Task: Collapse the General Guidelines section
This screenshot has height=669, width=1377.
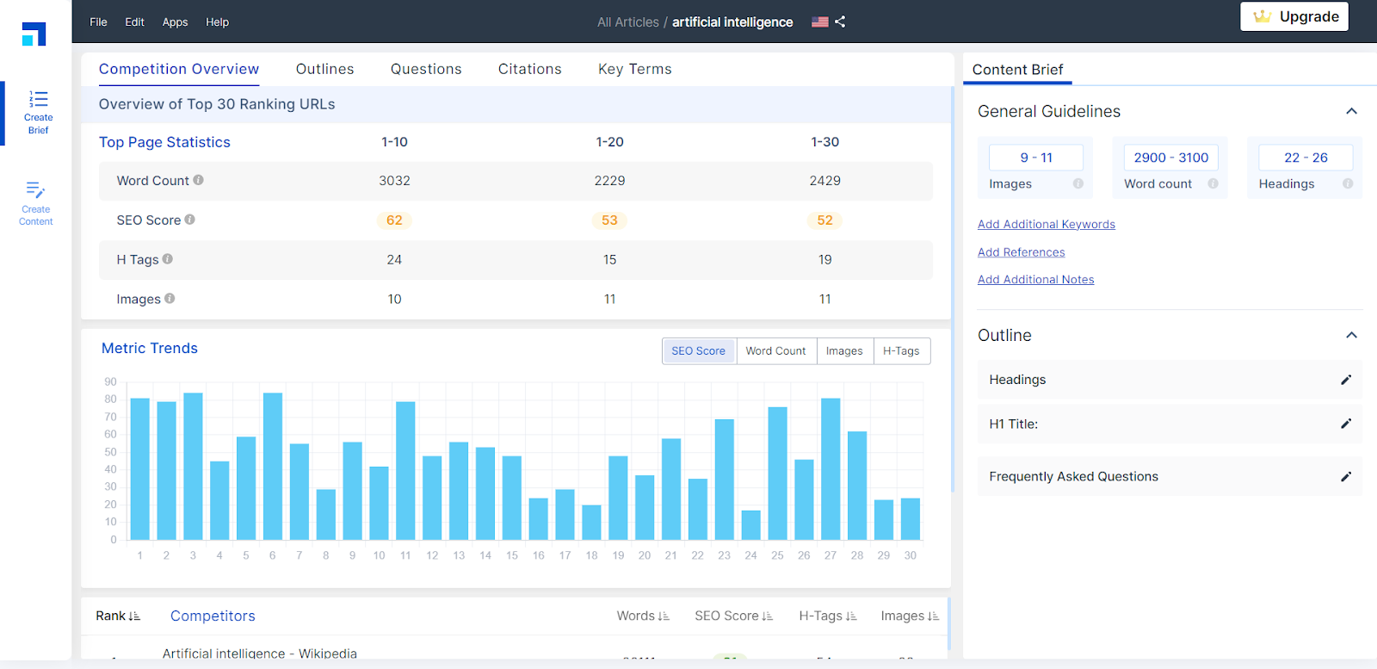Action: click(1351, 111)
